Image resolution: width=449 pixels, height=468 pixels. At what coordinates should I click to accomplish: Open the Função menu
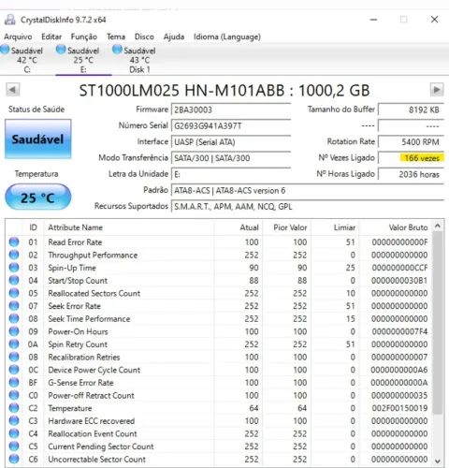click(84, 37)
